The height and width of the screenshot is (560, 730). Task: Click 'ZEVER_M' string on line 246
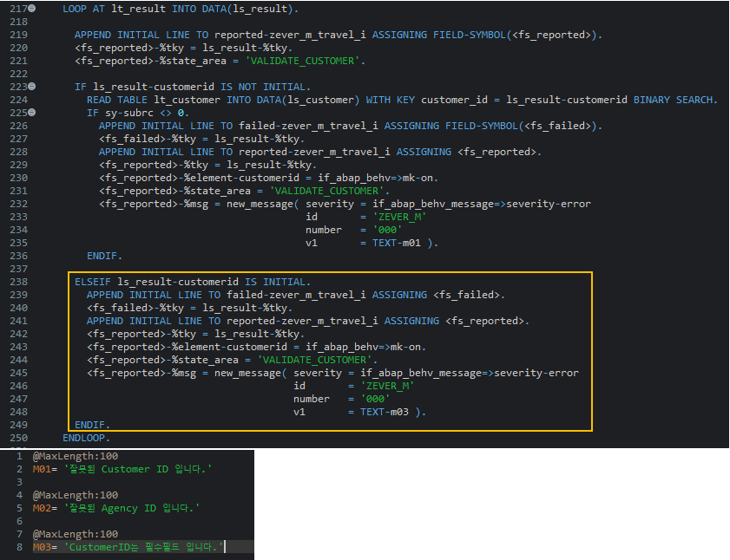pos(387,386)
